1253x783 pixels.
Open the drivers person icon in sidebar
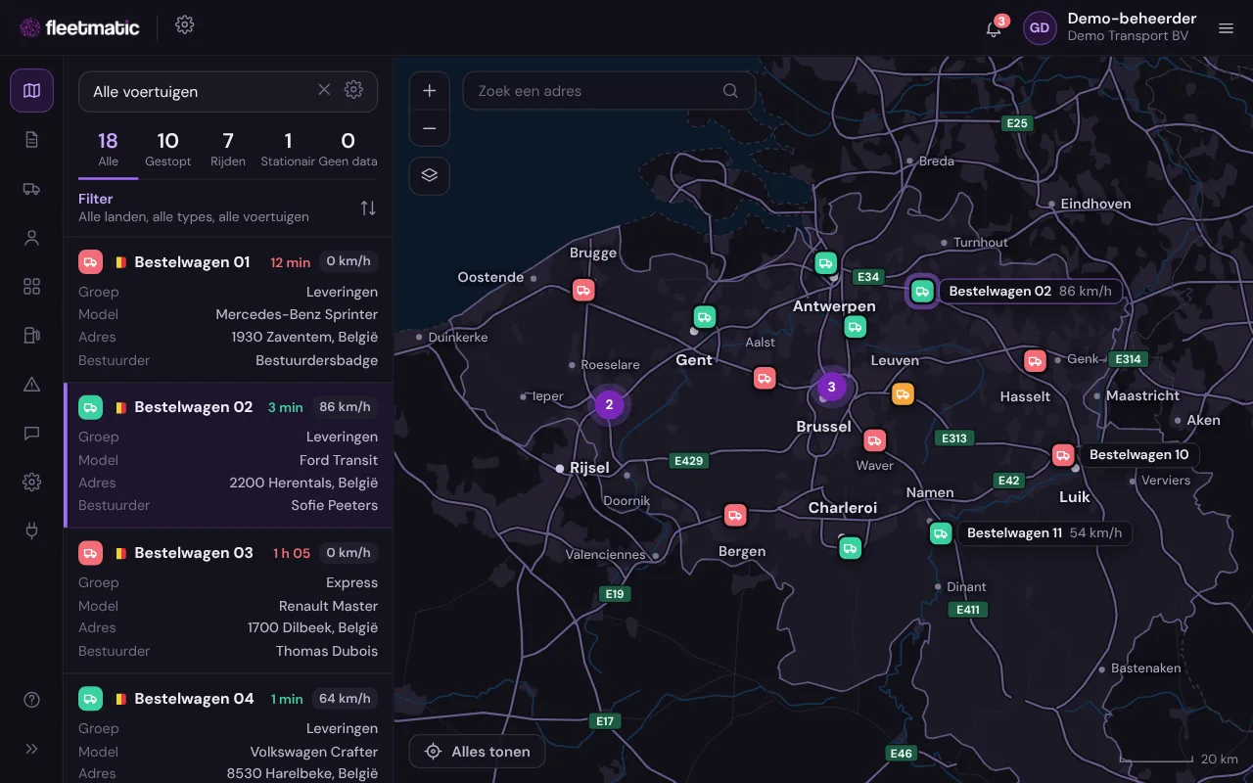[x=31, y=238]
